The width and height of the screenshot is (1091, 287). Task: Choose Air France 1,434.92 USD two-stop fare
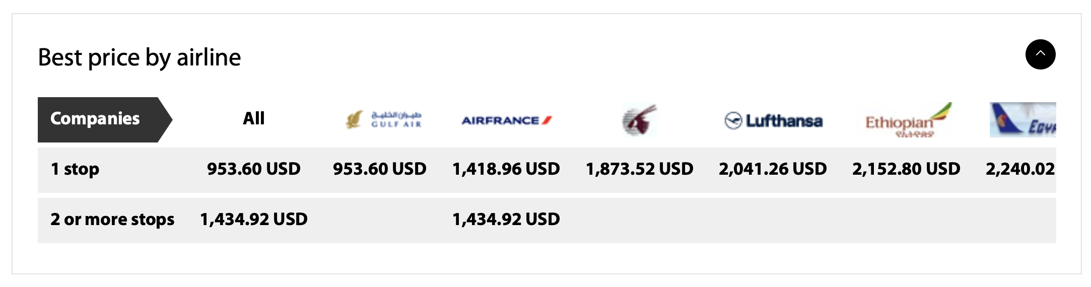point(506,219)
